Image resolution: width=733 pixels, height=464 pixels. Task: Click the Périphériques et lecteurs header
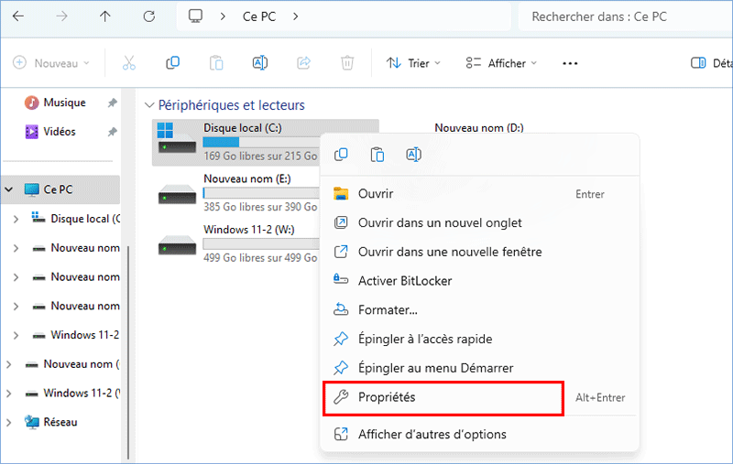[x=232, y=105]
